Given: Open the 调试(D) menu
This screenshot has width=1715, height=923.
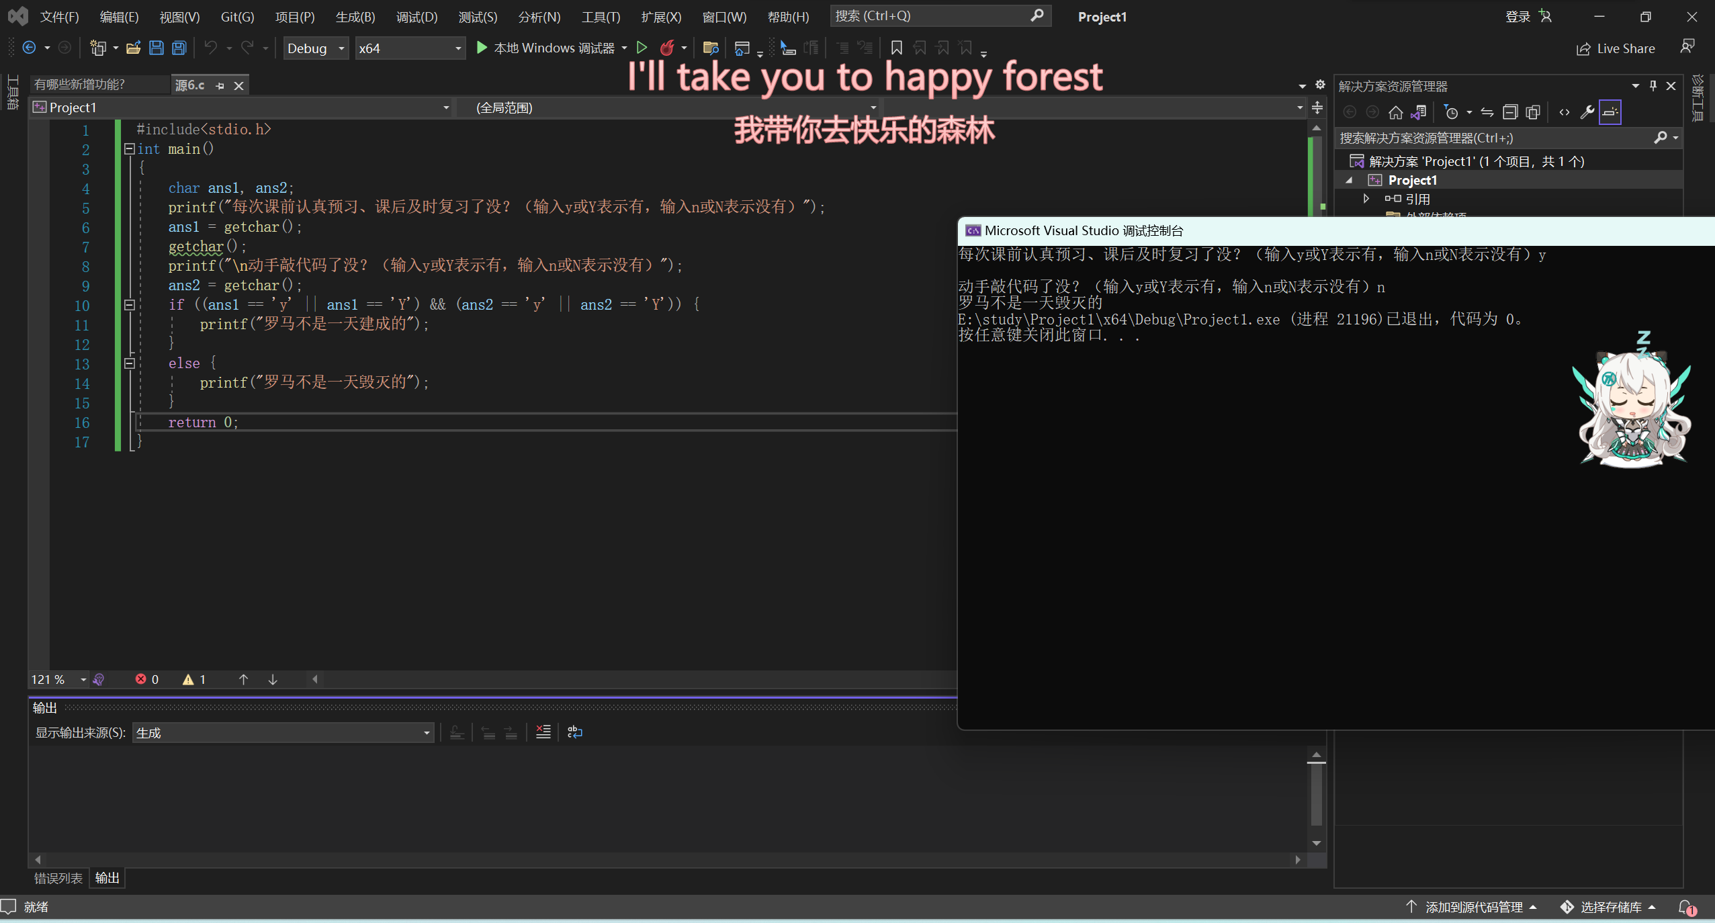Looking at the screenshot, I should click(416, 17).
